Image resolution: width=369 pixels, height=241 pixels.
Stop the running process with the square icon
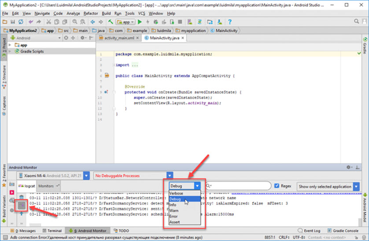point(180,22)
